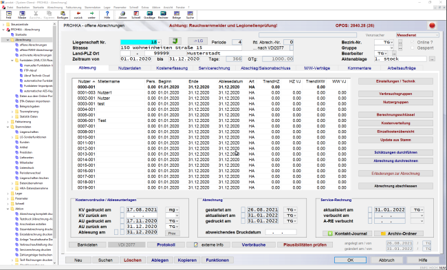Screen dimensions: 447x270
Task: Switch to the Nutzerdaten tab
Action: 129,68
